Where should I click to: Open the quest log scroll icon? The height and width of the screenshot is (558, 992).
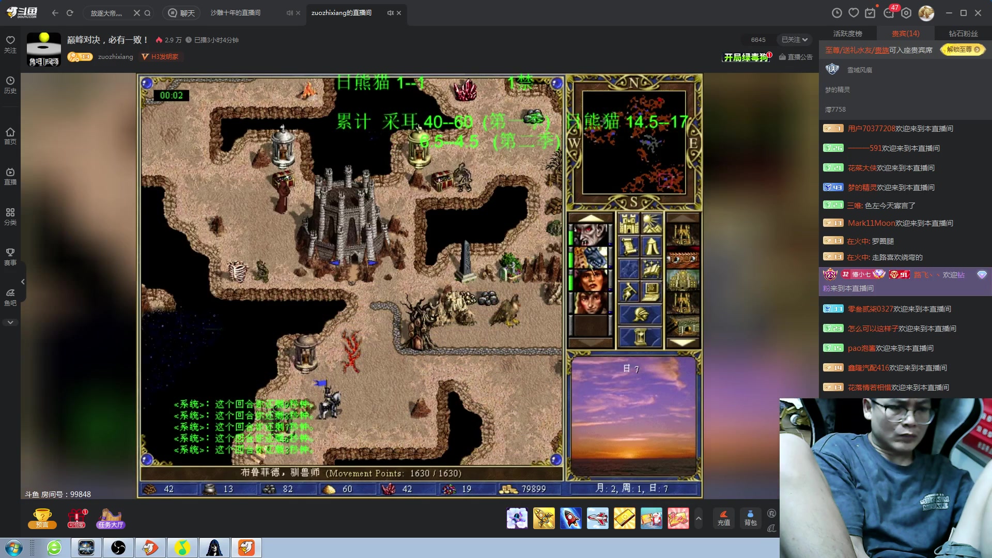coord(628,246)
